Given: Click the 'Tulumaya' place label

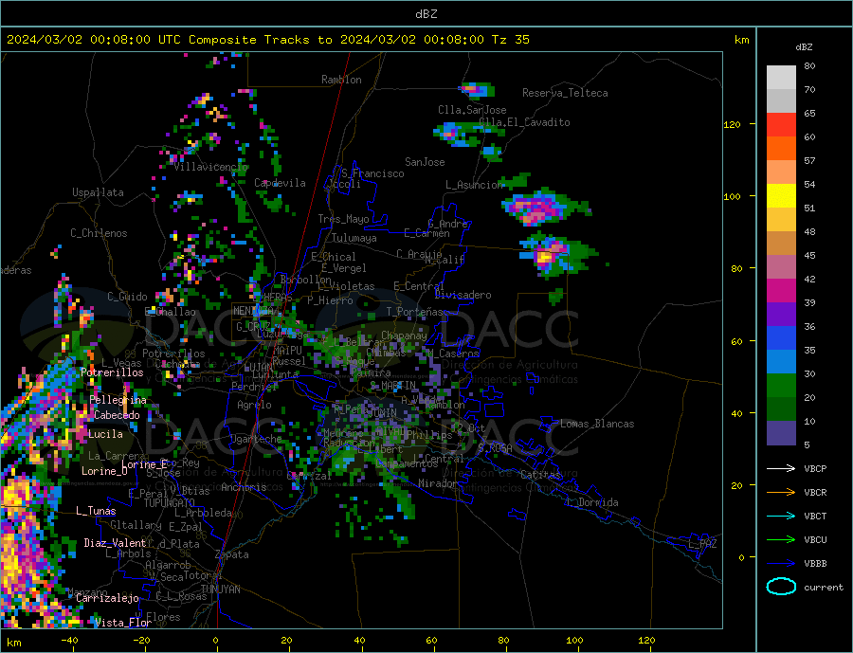Looking at the screenshot, I should (x=354, y=238).
